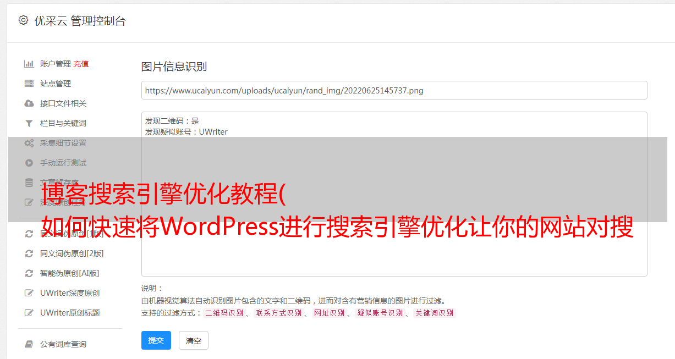Image resolution: width=675 pixels, height=359 pixels.
Task: Click the edit icon for UWriter原创标题
Action: 29,313
